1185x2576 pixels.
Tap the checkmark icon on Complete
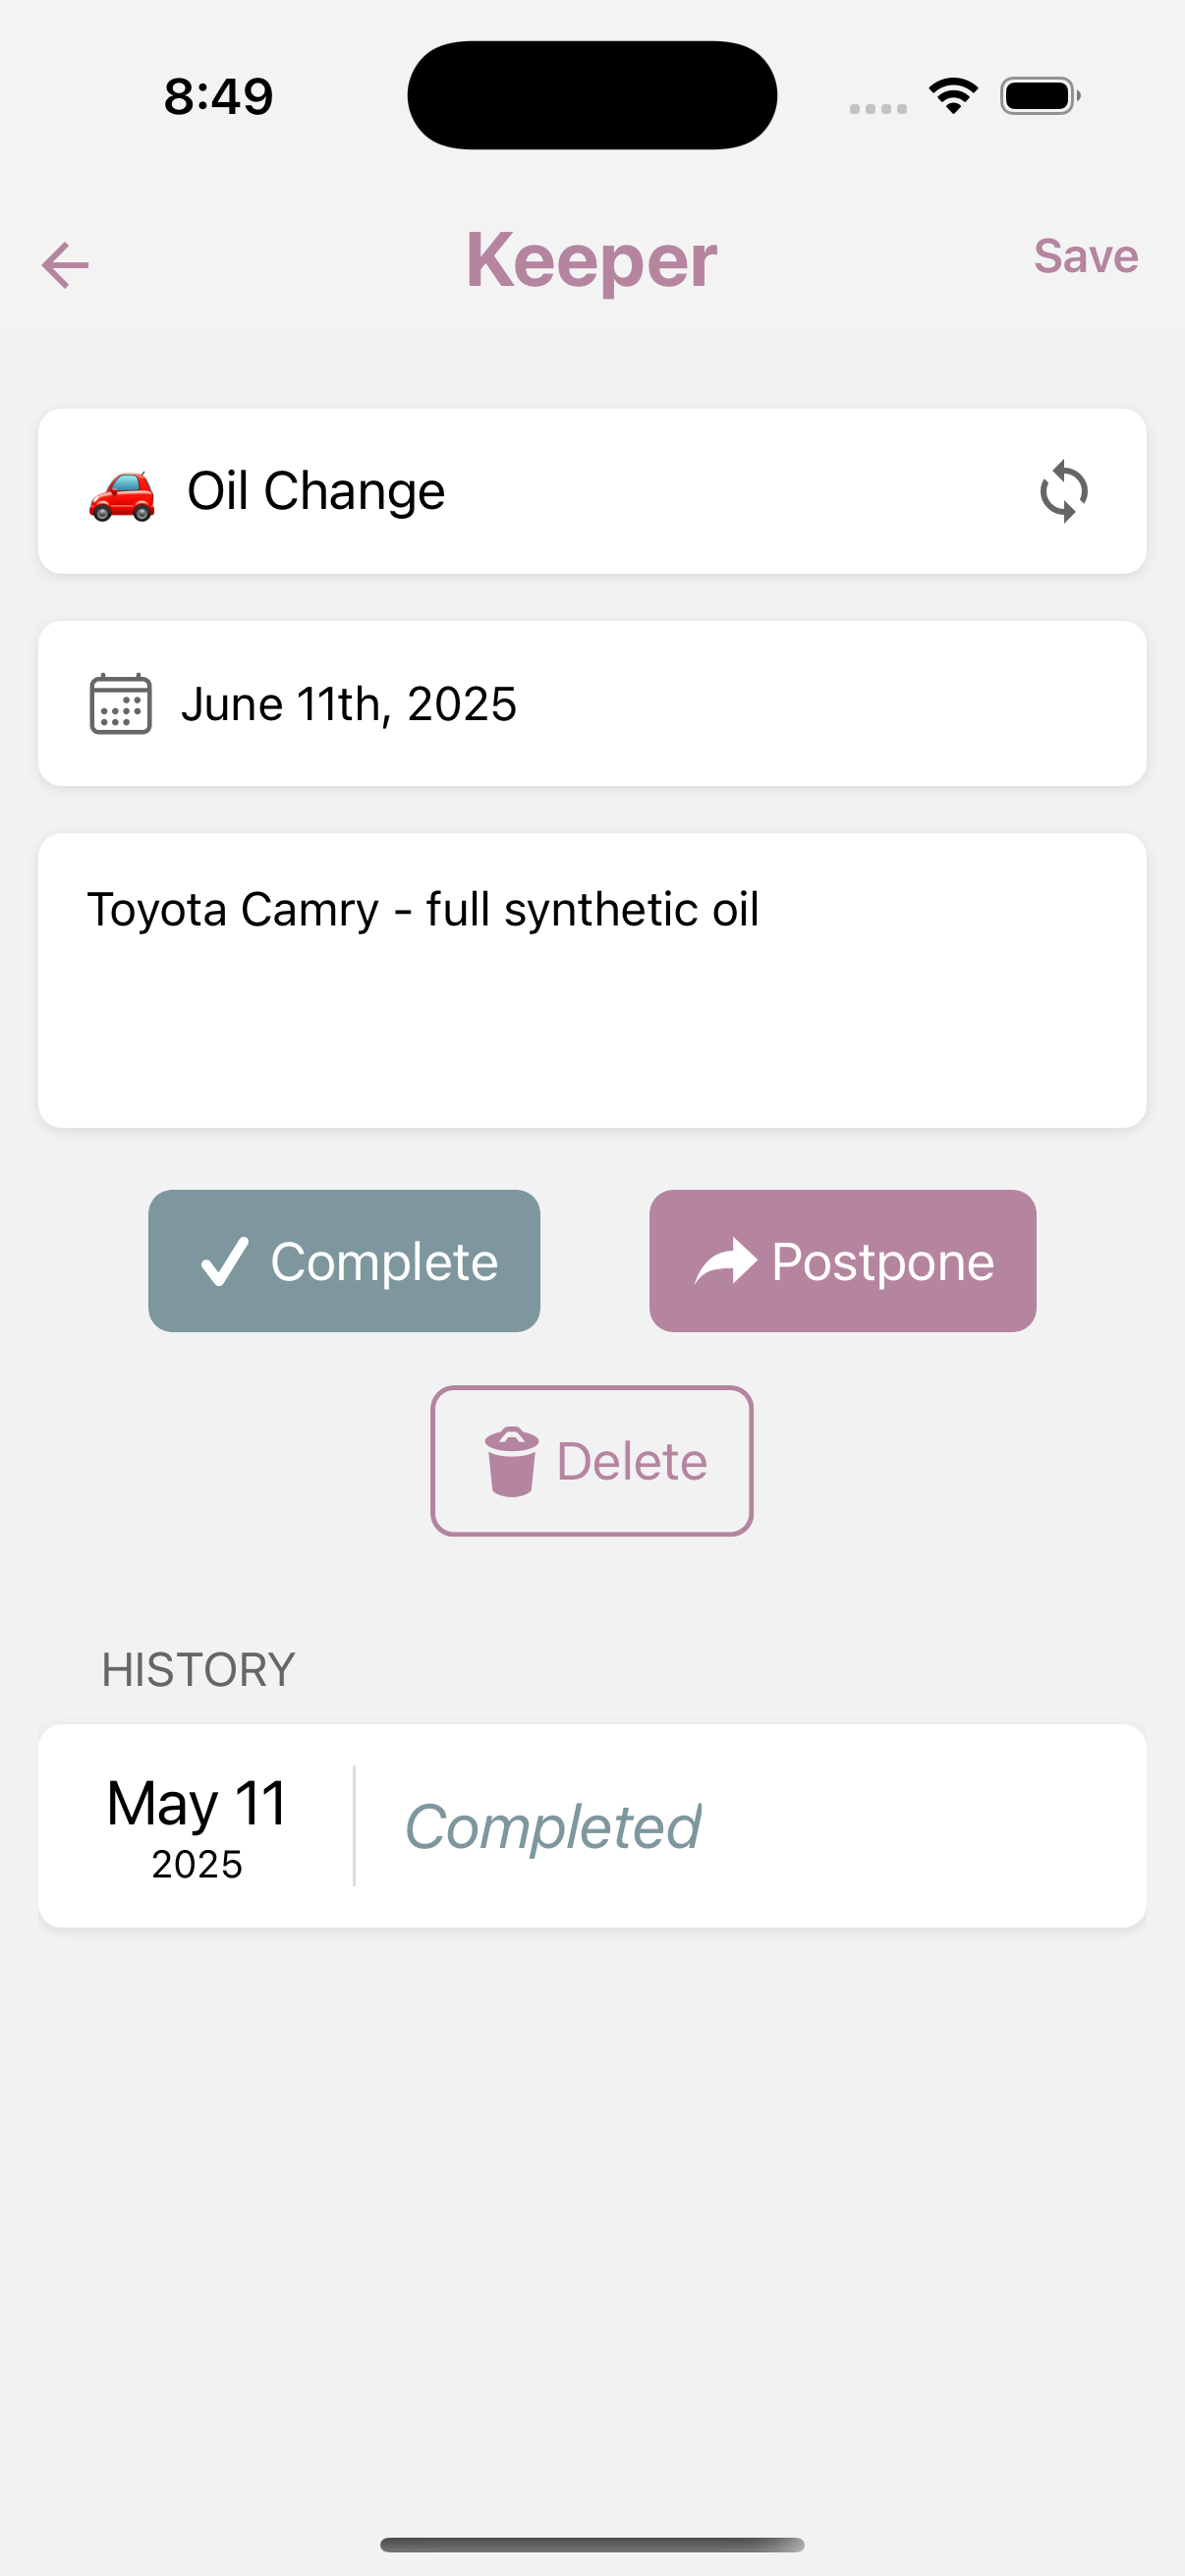coord(225,1261)
